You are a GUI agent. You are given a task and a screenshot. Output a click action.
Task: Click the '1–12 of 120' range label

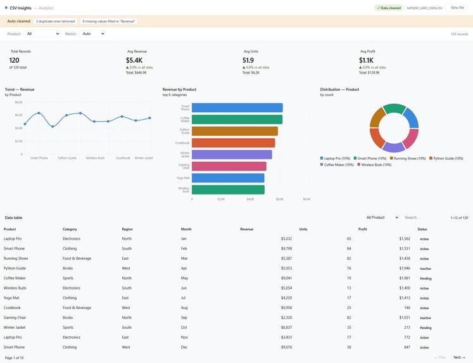459,217
